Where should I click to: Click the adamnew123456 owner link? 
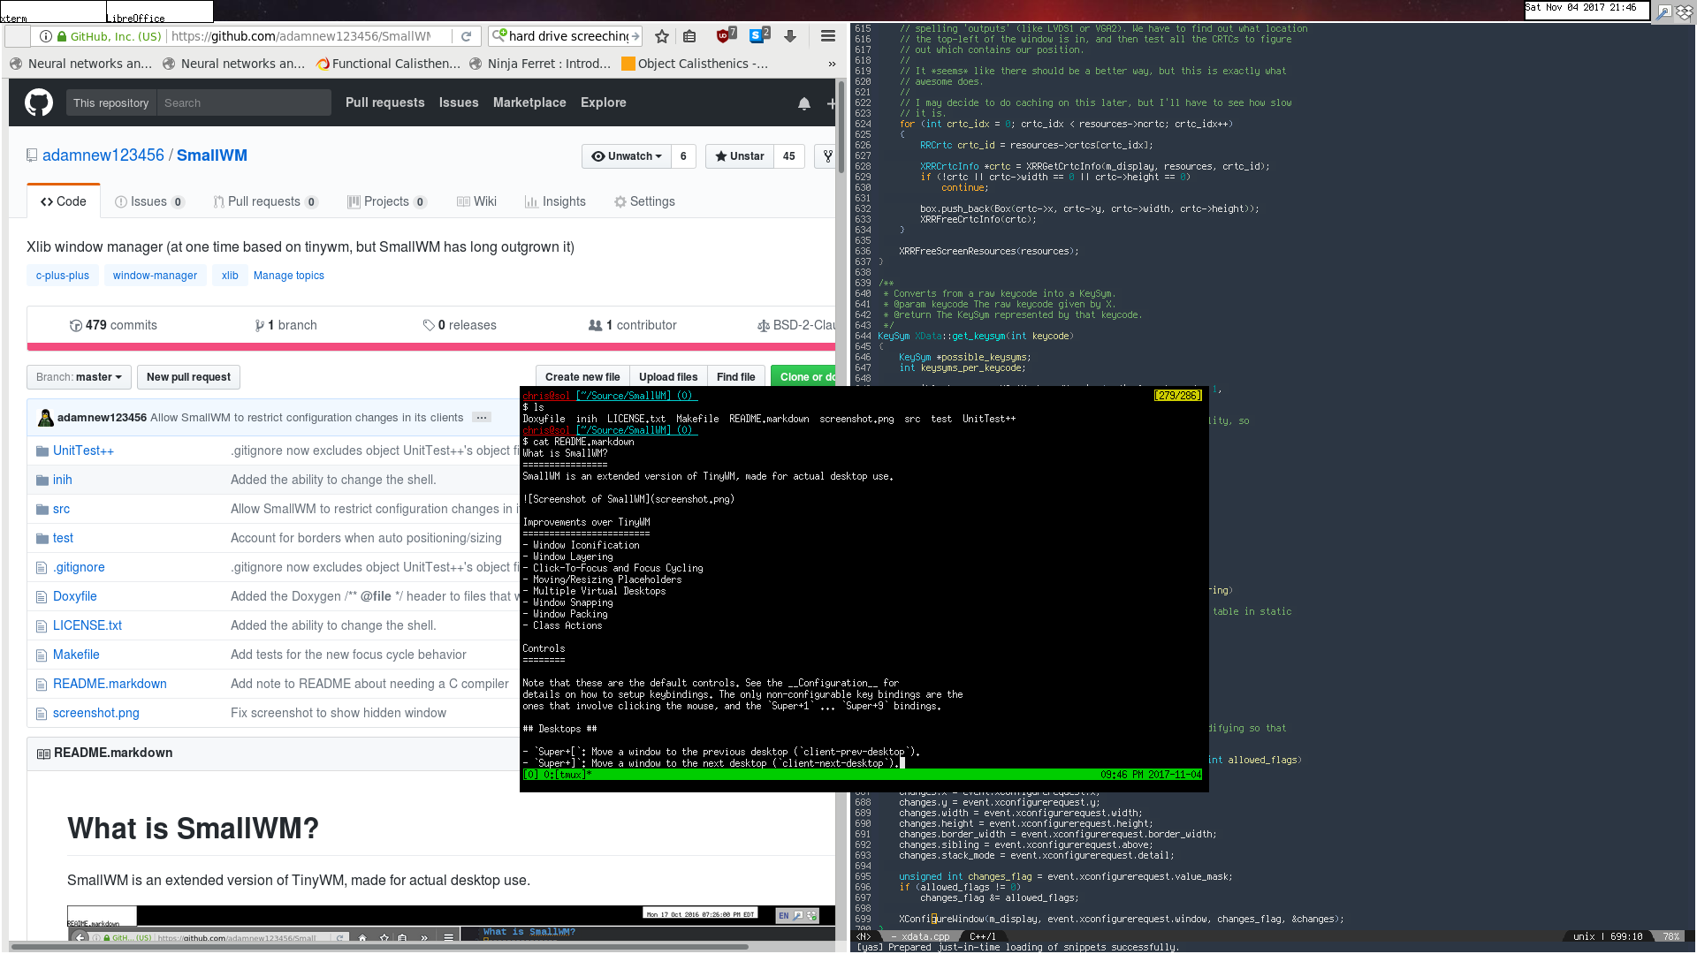tap(103, 155)
